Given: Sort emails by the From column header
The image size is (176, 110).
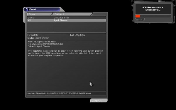Looking at the screenshot, I should pyautogui.click(x=40, y=14).
